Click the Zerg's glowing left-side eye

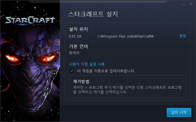(x=12, y=59)
